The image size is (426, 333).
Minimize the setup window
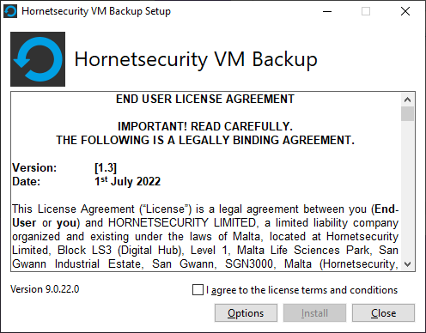pos(327,11)
